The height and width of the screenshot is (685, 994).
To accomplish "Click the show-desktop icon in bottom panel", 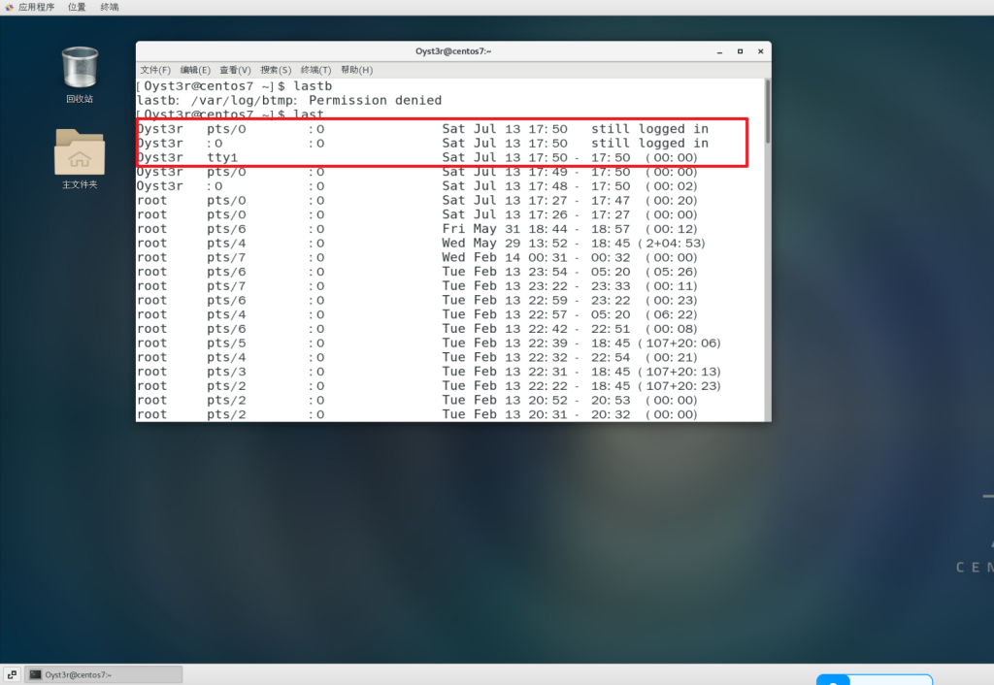I will pos(12,674).
